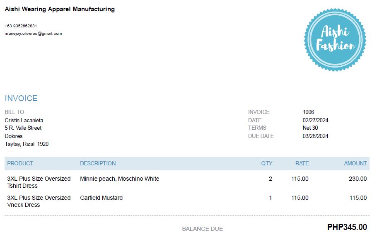Click the invoice date 02/27/2024
The height and width of the screenshot is (247, 377).
click(315, 120)
